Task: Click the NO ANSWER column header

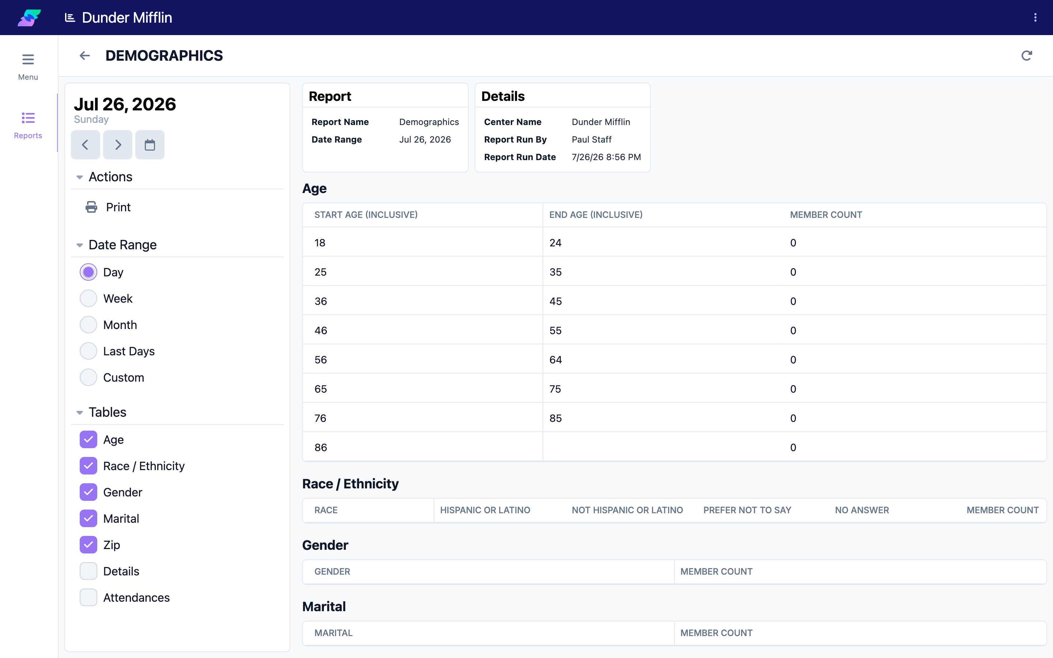Action: pyautogui.click(x=862, y=510)
